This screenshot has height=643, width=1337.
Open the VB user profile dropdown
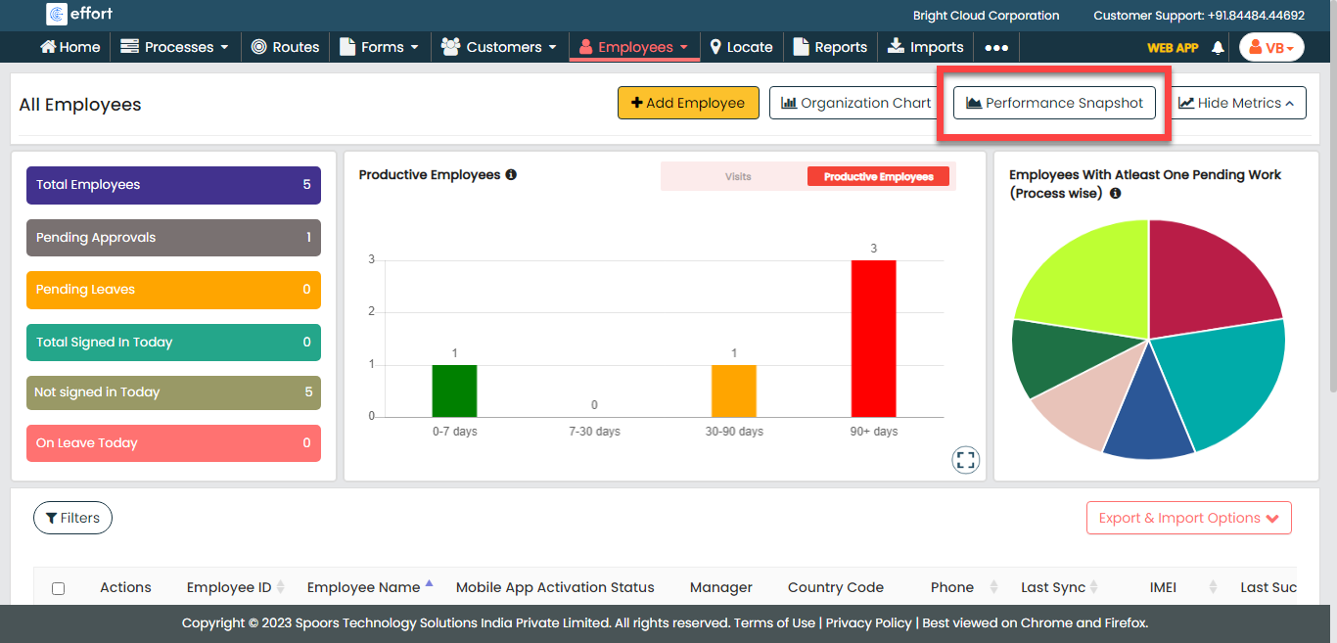[x=1270, y=47]
